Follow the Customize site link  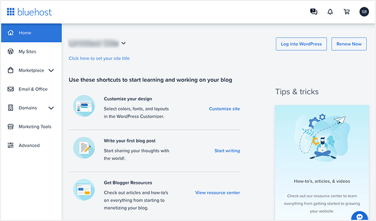tap(224, 109)
